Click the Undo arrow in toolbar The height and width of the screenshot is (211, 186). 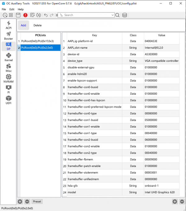click(46, 15)
